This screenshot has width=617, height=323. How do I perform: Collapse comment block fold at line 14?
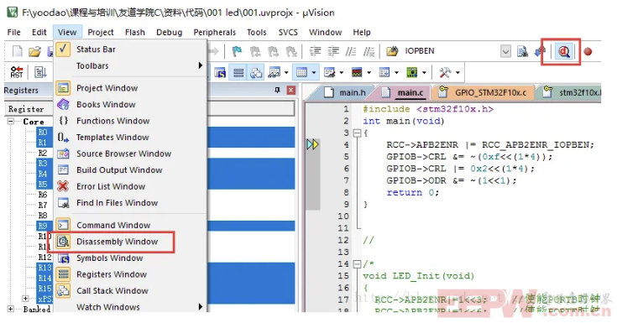[358, 264]
